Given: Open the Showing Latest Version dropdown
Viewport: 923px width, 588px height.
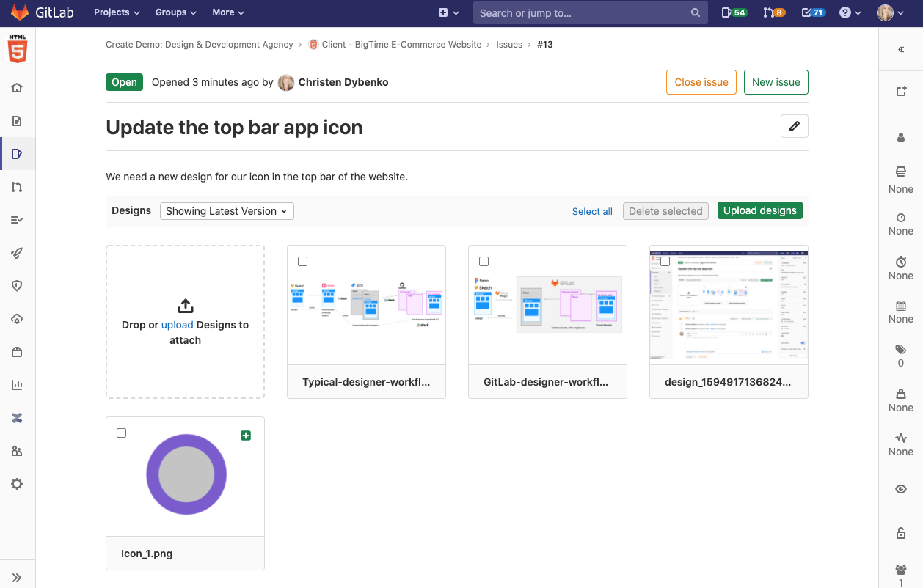Looking at the screenshot, I should pos(226,210).
